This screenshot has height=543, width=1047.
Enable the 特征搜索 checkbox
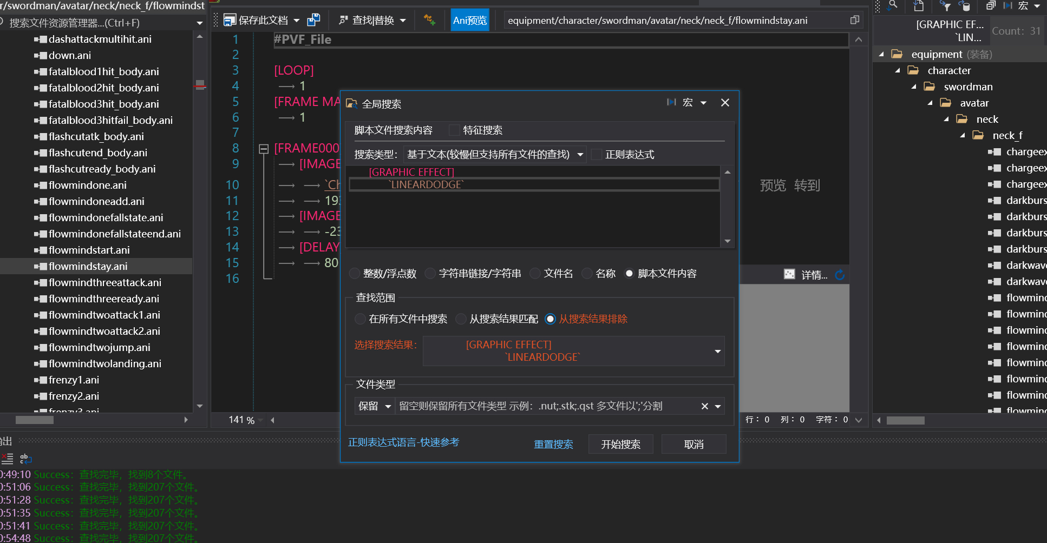(x=454, y=130)
